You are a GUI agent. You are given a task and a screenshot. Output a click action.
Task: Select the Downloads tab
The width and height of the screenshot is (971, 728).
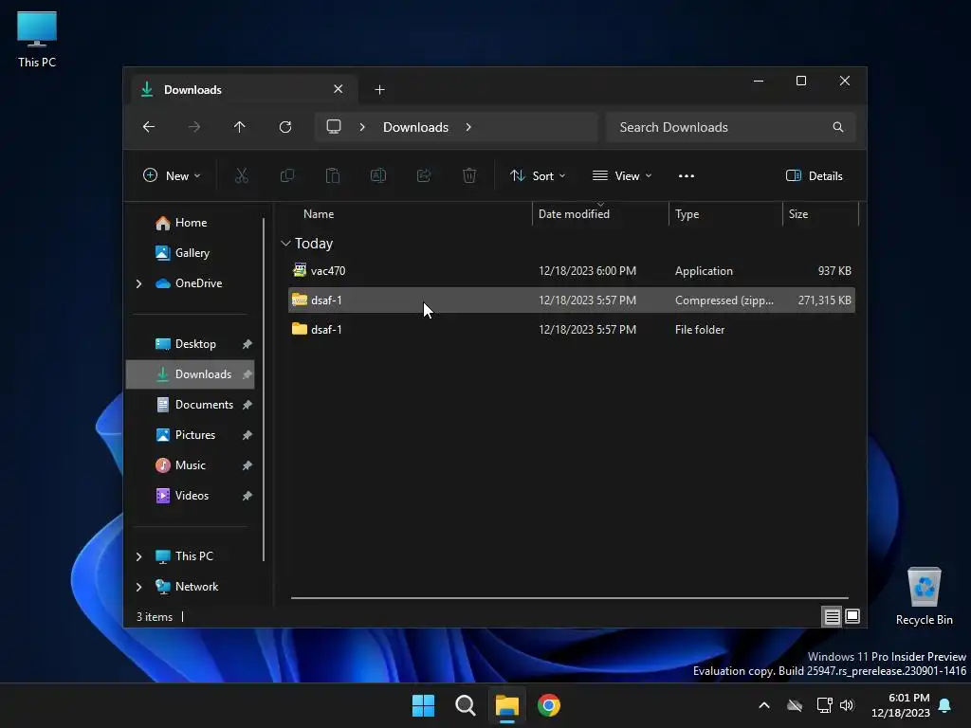pyautogui.click(x=244, y=90)
